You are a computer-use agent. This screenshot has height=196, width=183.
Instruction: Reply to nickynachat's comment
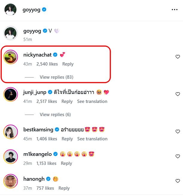click(68, 64)
